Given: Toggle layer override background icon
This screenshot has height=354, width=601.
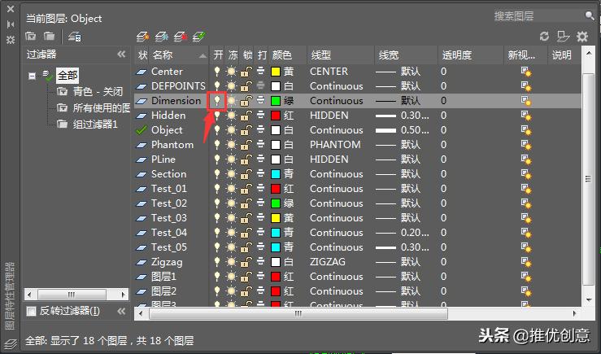Looking at the screenshot, I should tap(563, 37).
